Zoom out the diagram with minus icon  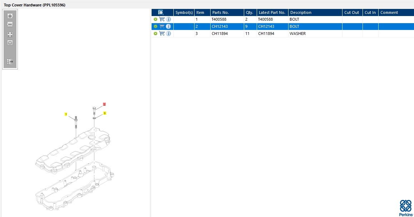[x=10, y=24]
